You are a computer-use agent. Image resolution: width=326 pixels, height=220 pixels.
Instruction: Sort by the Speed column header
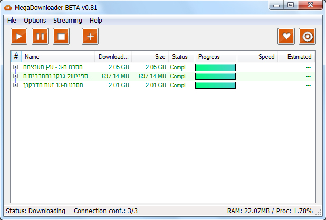coord(257,57)
